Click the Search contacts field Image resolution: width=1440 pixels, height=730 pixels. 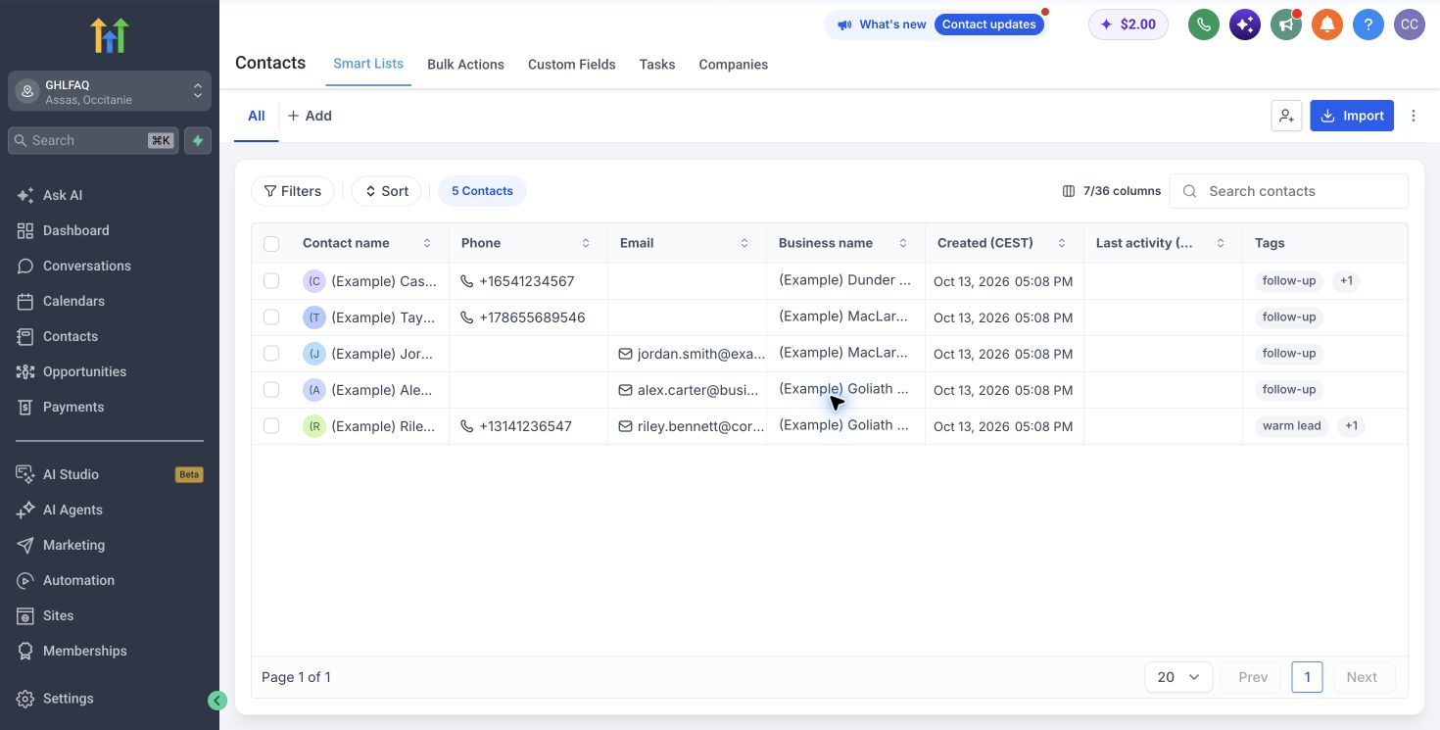pyautogui.click(x=1289, y=191)
